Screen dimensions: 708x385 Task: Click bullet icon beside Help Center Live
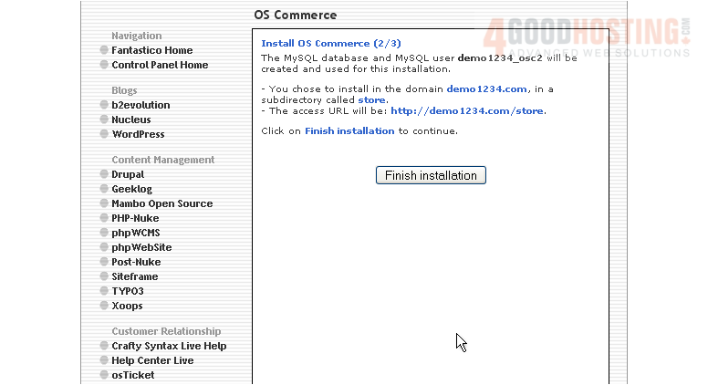104,360
